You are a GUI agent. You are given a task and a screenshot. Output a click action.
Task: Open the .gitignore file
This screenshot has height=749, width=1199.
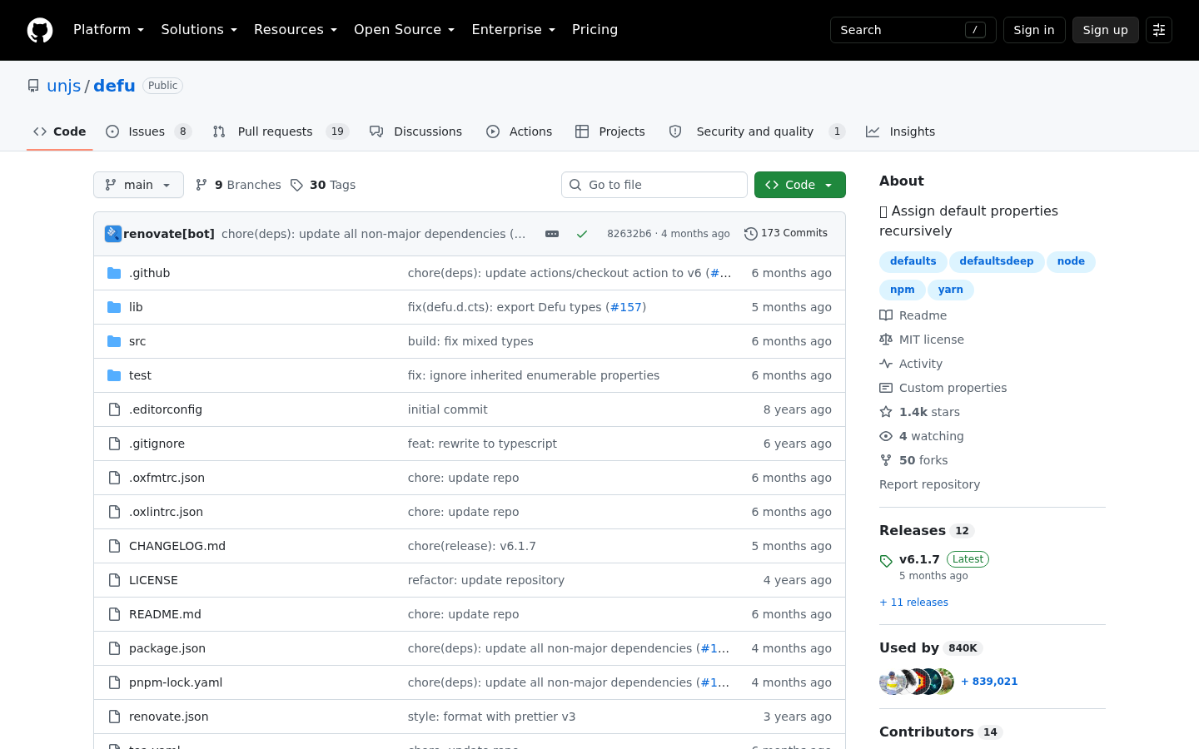[157, 444]
